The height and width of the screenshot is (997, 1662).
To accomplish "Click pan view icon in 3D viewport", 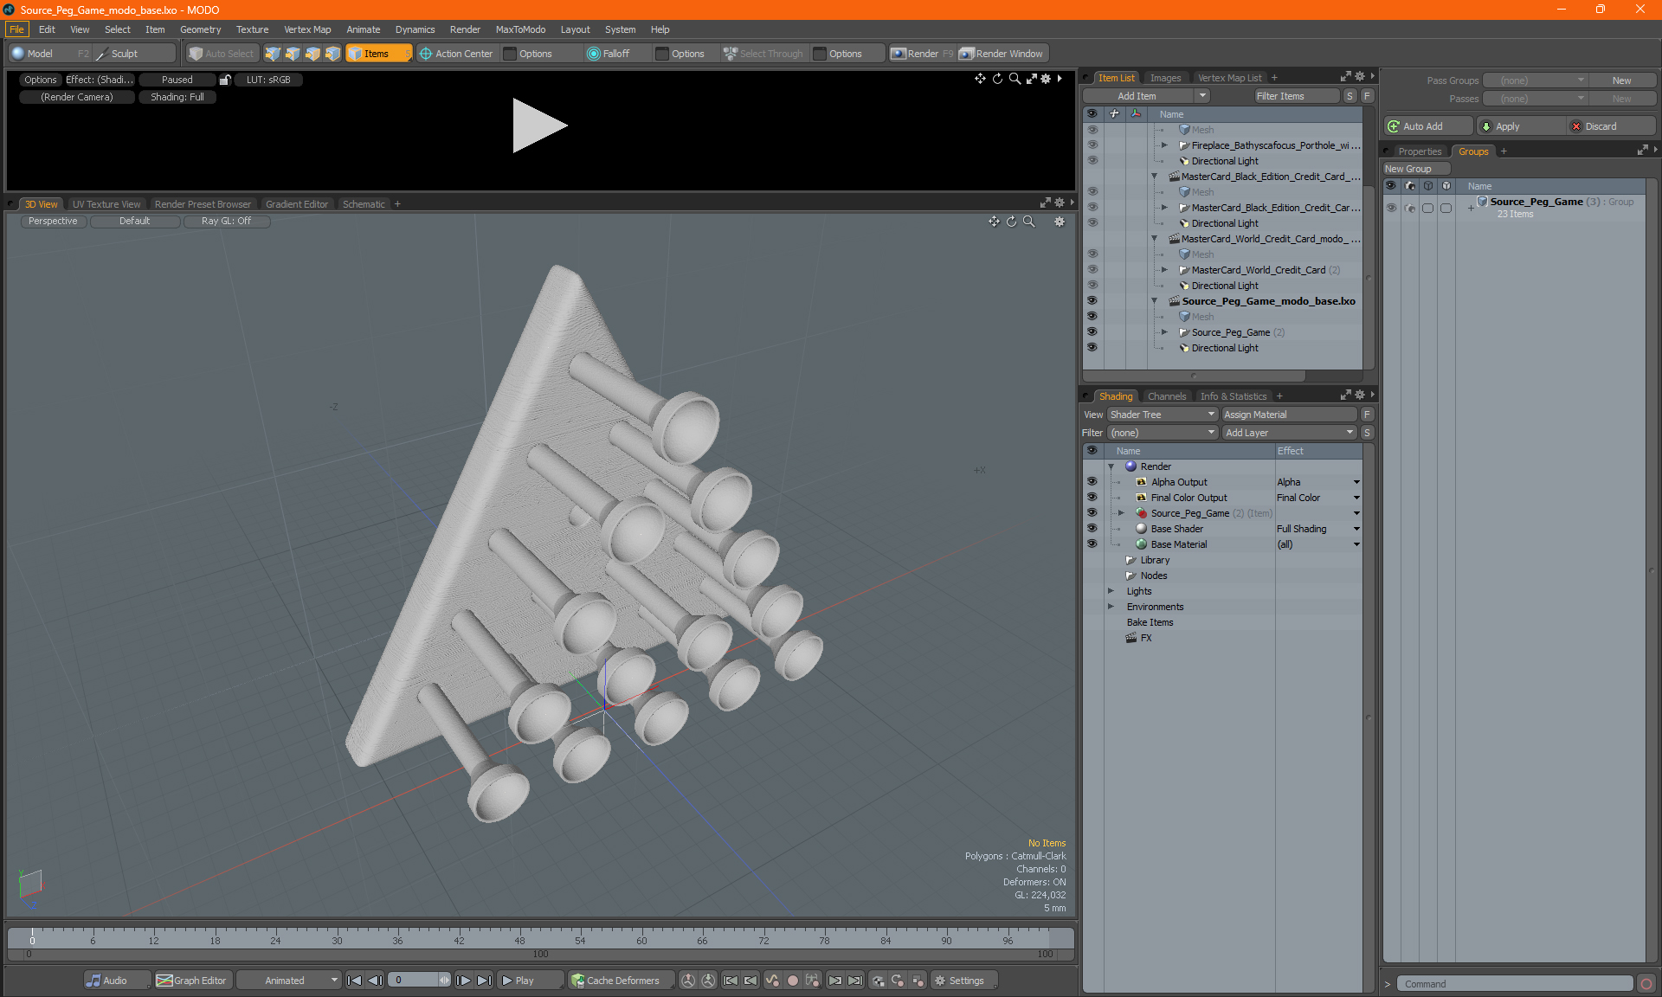I will [x=994, y=222].
